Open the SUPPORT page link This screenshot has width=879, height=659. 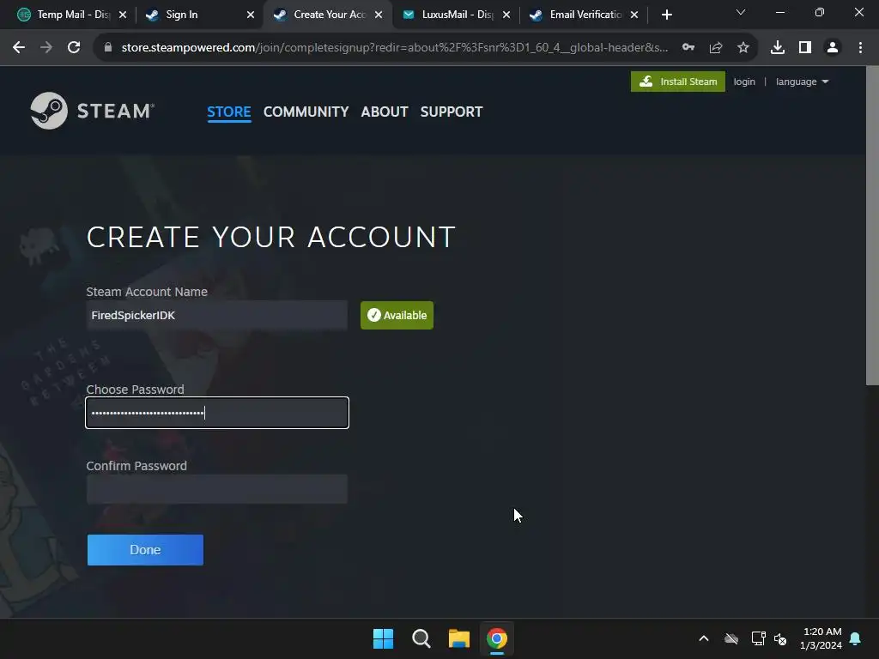click(452, 112)
